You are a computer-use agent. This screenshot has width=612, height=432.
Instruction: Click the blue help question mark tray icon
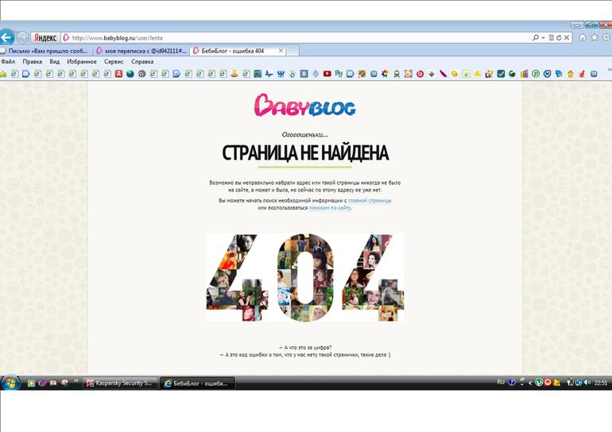[512, 383]
